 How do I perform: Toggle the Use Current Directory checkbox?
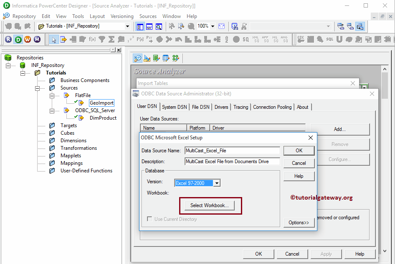point(150,219)
